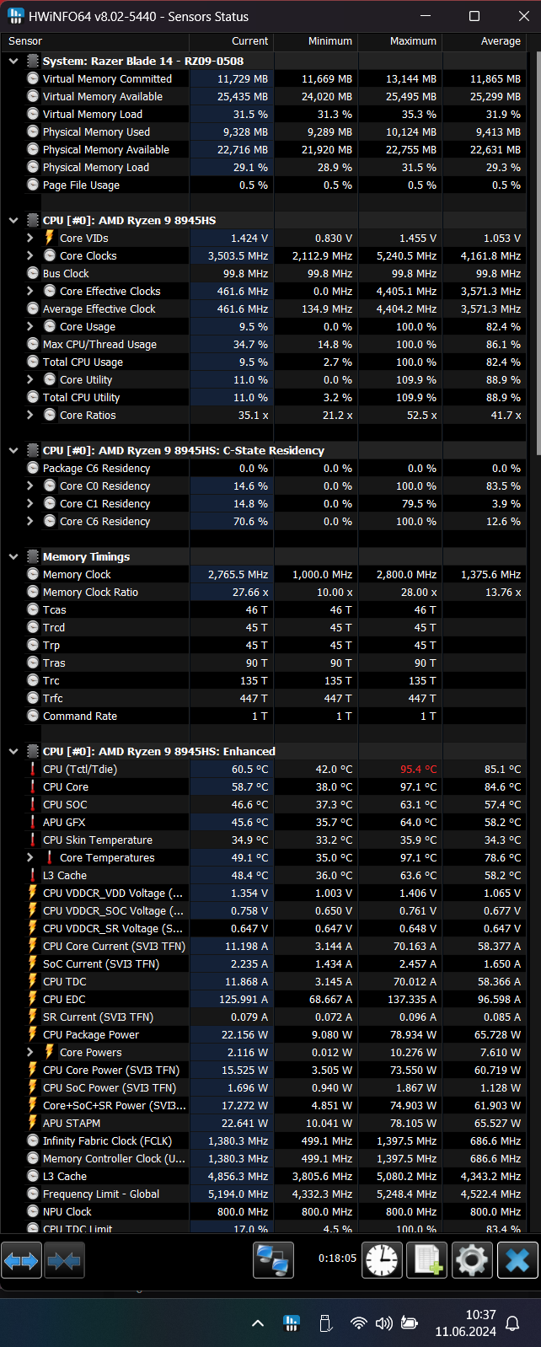Image resolution: width=541 pixels, height=1347 pixels.
Task: Select the Frequency Limit - Global row
Action: click(264, 1194)
